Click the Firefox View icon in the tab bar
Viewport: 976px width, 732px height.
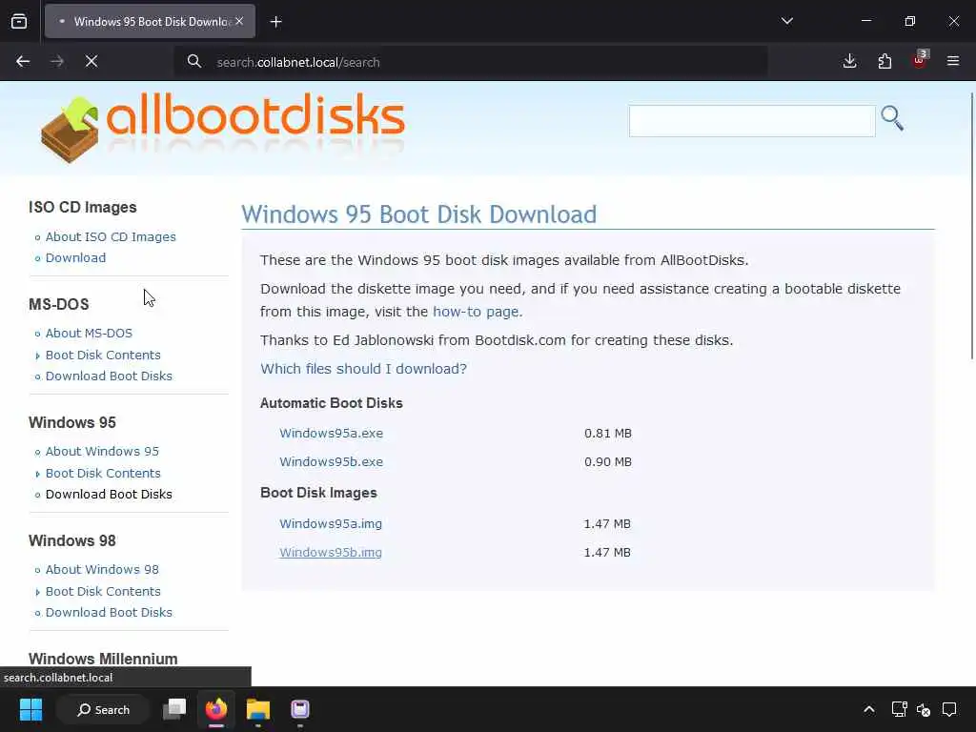point(19,22)
